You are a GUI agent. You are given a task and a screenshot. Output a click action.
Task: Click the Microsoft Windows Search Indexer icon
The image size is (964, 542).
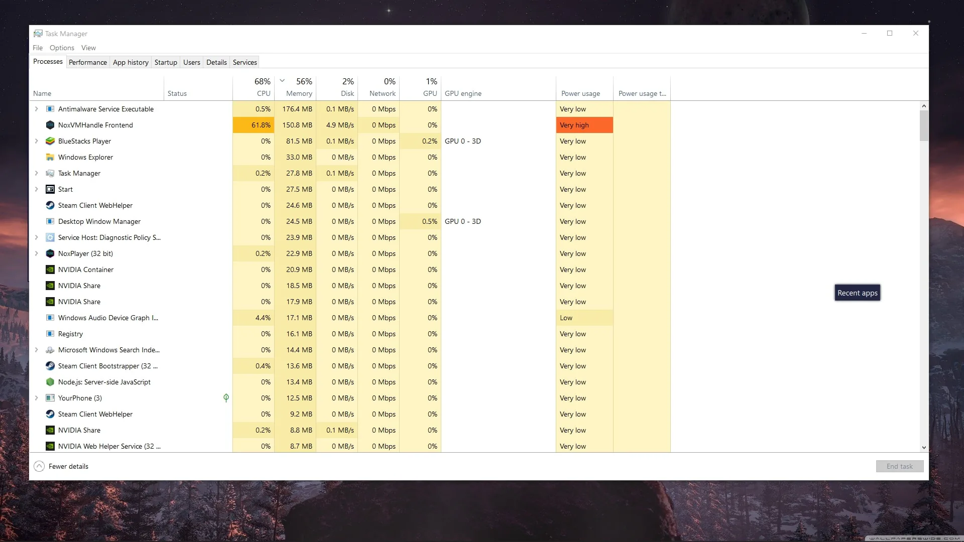(50, 350)
